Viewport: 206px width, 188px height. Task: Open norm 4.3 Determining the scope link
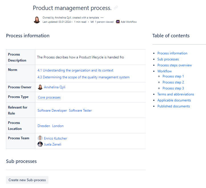pos(83,77)
